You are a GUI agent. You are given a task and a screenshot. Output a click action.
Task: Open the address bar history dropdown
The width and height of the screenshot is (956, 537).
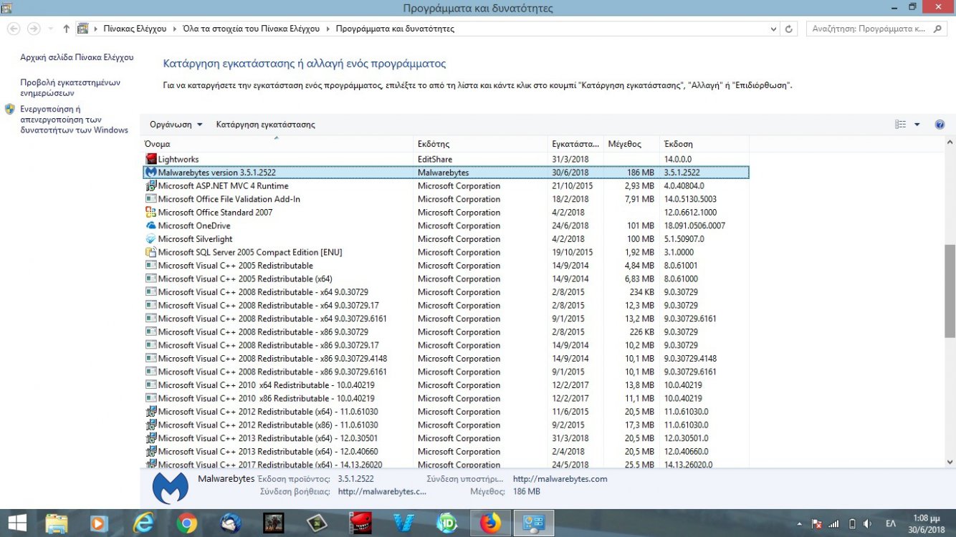[x=773, y=29]
